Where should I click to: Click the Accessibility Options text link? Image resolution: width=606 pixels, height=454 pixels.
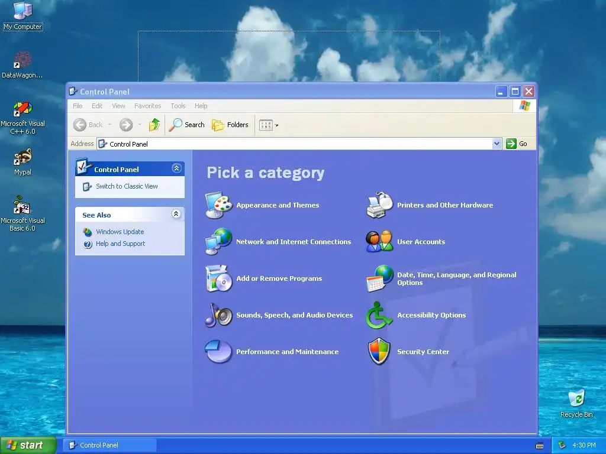pyautogui.click(x=431, y=315)
